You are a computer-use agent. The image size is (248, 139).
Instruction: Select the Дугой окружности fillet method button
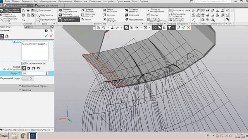24,68
